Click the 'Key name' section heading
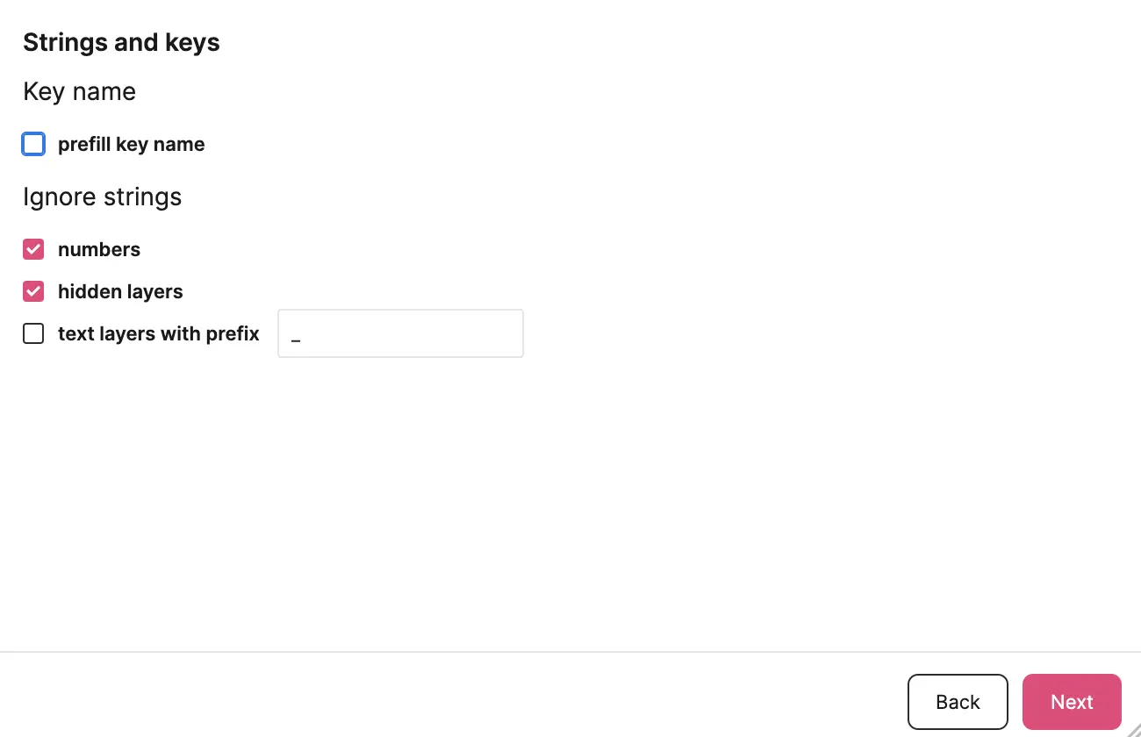Screen dimensions: 1141x737 point(79,92)
